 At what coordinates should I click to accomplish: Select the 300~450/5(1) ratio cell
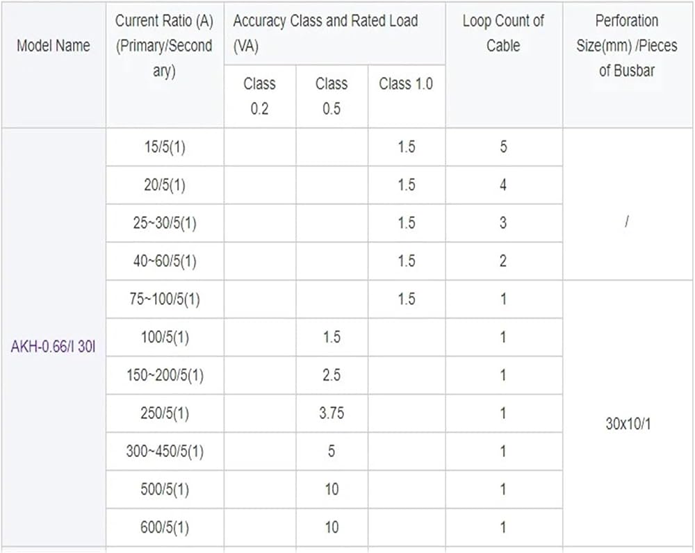coord(165,452)
